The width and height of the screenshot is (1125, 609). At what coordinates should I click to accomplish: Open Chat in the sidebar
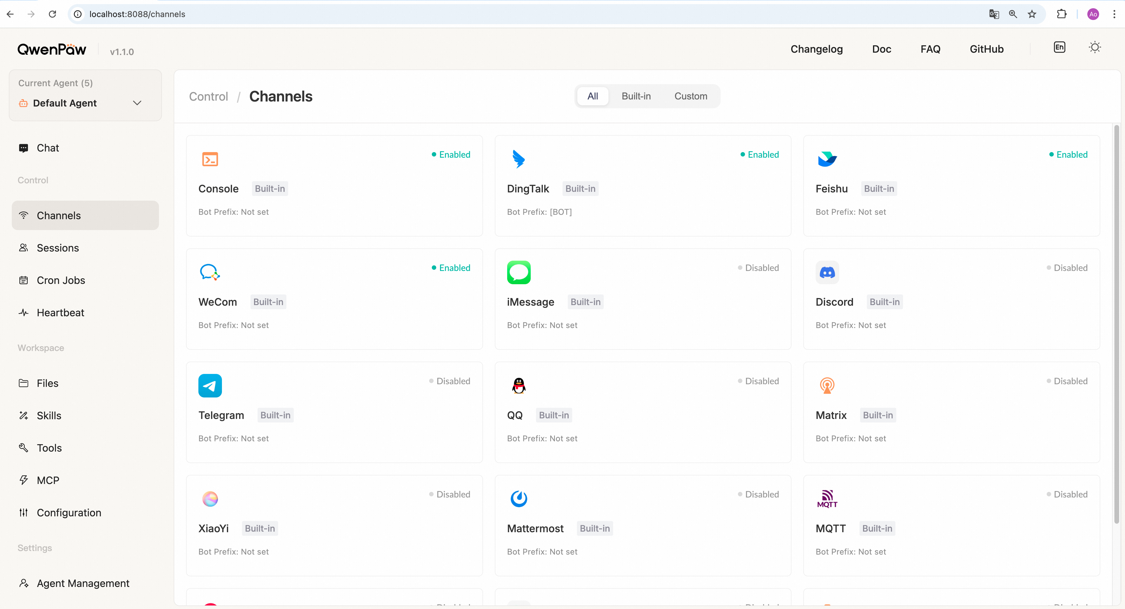pyautogui.click(x=85, y=148)
